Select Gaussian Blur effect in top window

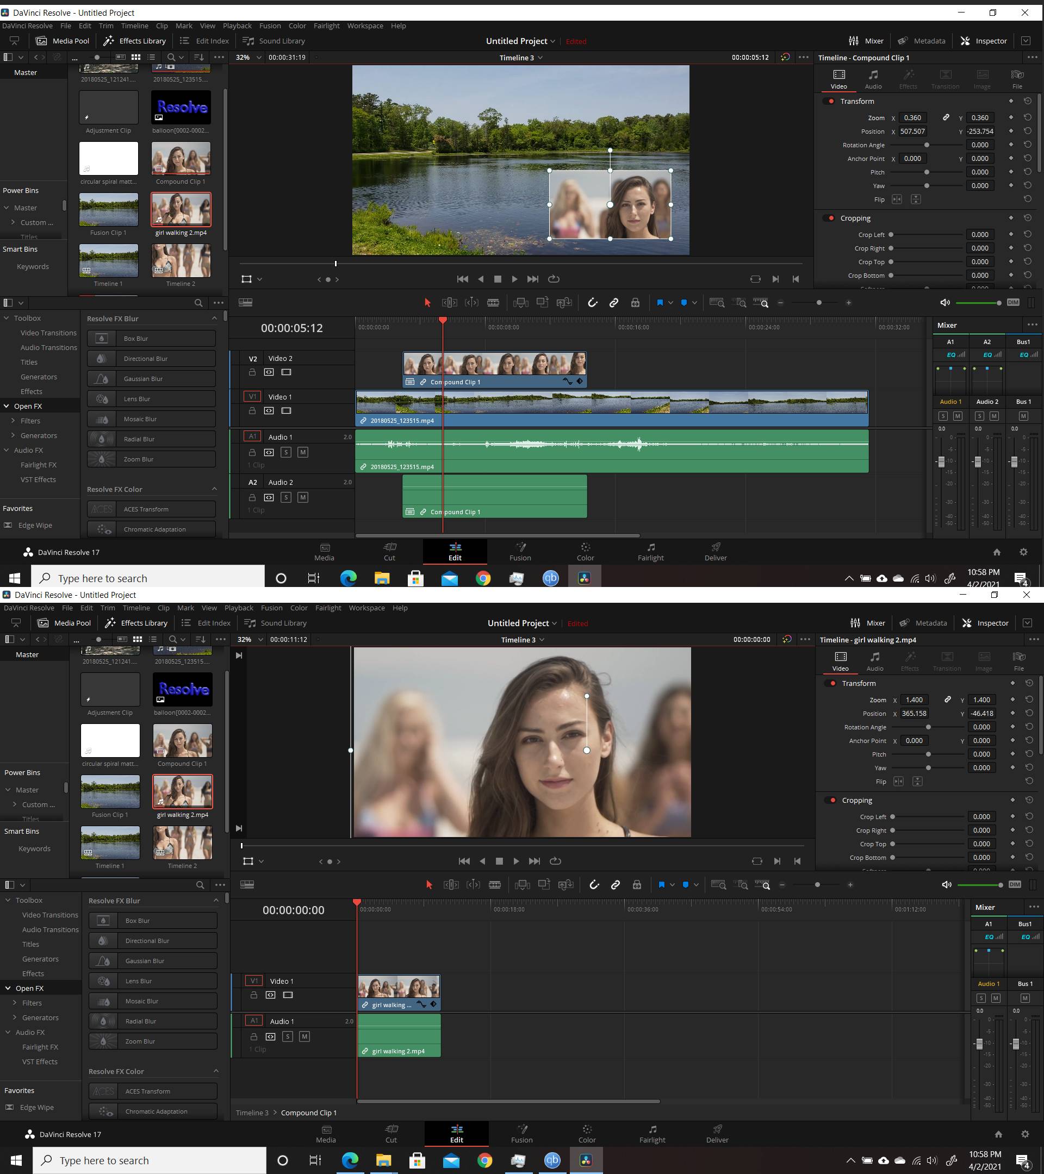[x=152, y=378]
